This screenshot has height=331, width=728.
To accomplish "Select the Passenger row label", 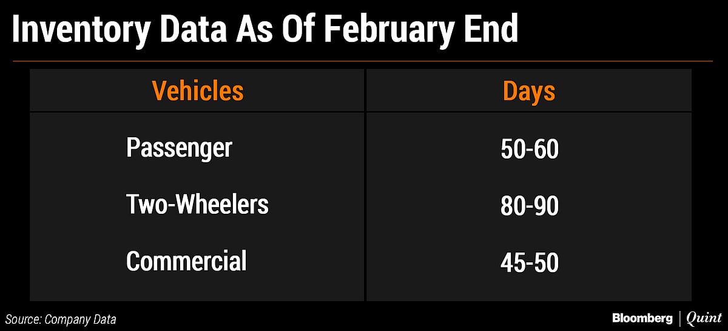I will 179,148.
